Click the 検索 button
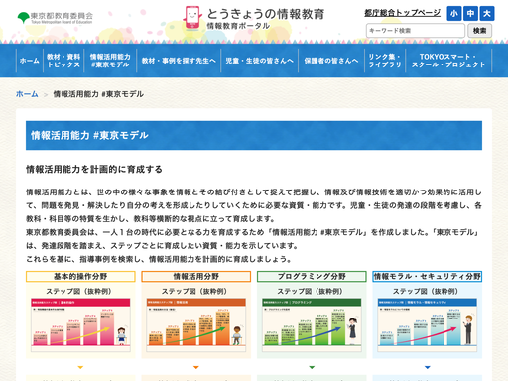Image resolution: width=508 pixels, height=381 pixels. [x=479, y=31]
